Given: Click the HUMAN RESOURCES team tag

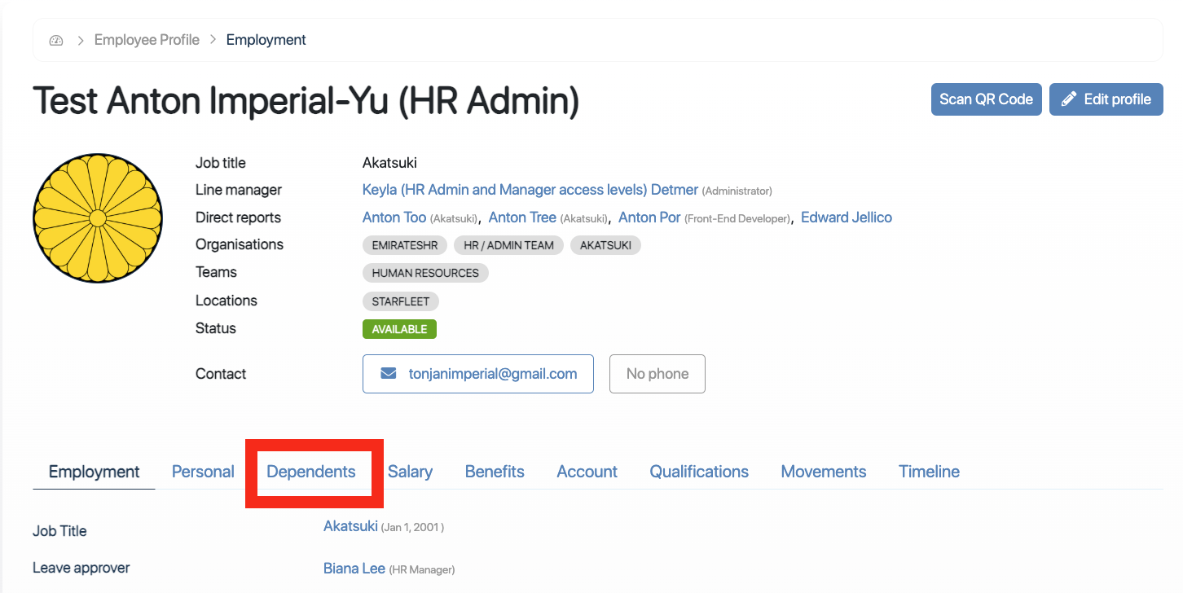Looking at the screenshot, I should click(425, 273).
